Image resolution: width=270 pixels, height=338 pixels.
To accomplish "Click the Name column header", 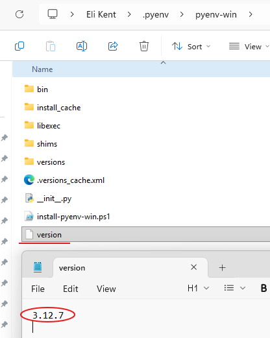I will pyautogui.click(x=42, y=69).
